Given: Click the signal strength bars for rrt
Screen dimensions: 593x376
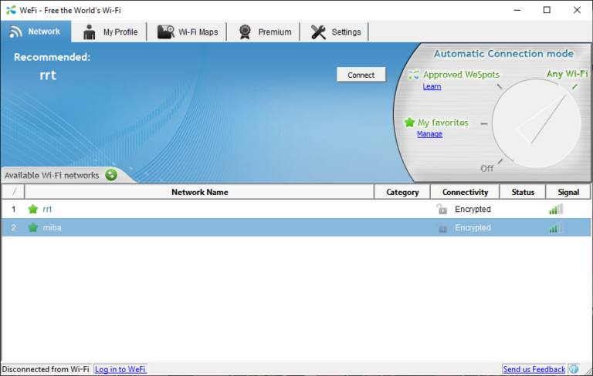Looking at the screenshot, I should (556, 209).
